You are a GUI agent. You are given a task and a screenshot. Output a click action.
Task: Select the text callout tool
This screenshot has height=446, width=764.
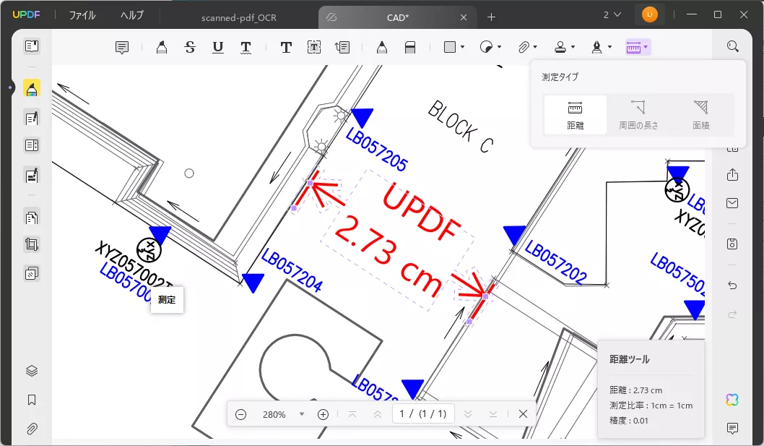(342, 47)
